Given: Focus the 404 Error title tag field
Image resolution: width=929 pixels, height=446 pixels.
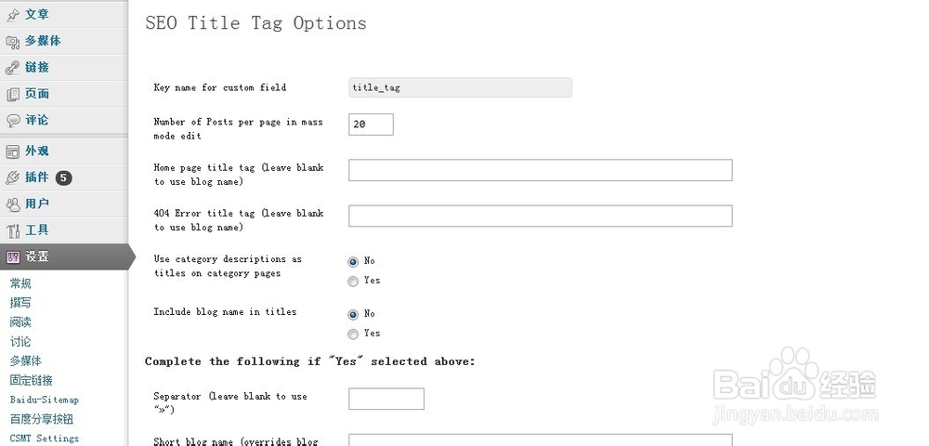Looking at the screenshot, I should coord(541,216).
